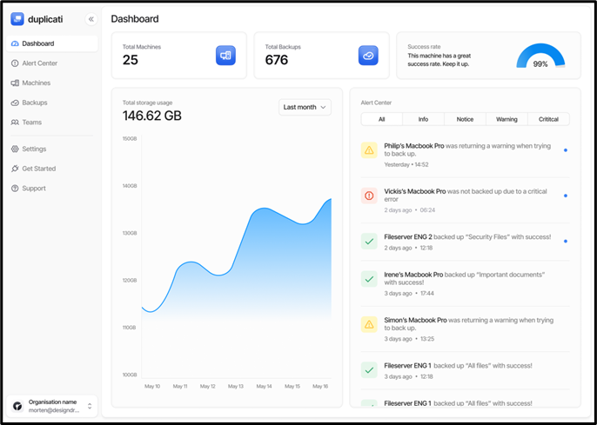
Task: Click the May 13 axis label
Action: 236,386
